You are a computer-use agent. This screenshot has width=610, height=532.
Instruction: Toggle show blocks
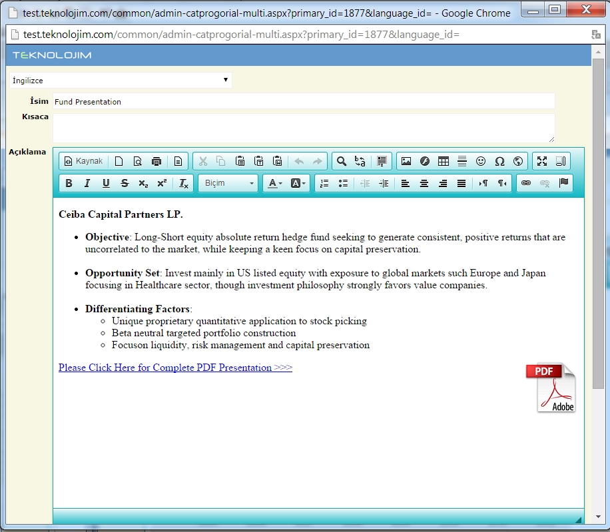click(561, 161)
